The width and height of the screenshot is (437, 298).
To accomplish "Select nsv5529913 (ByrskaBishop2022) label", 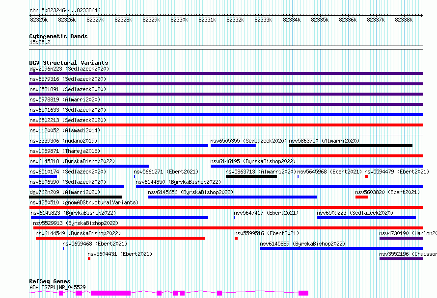I will click(x=76, y=223).
